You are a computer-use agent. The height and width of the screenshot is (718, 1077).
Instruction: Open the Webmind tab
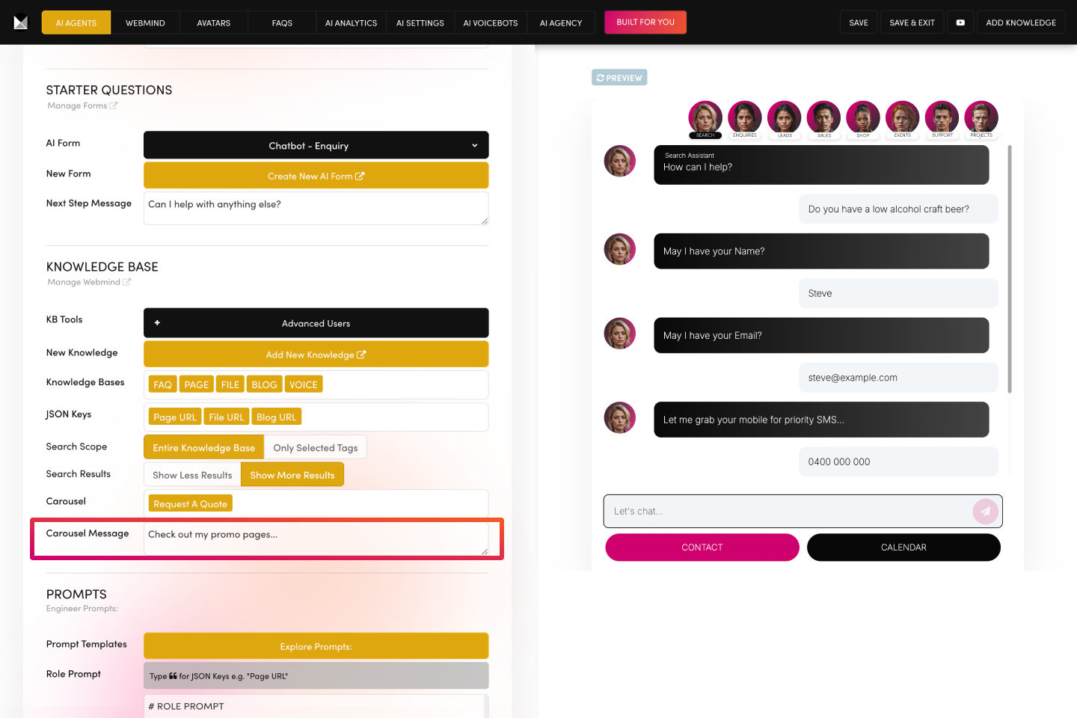coord(145,22)
